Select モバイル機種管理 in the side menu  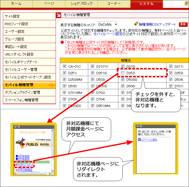click(29, 85)
